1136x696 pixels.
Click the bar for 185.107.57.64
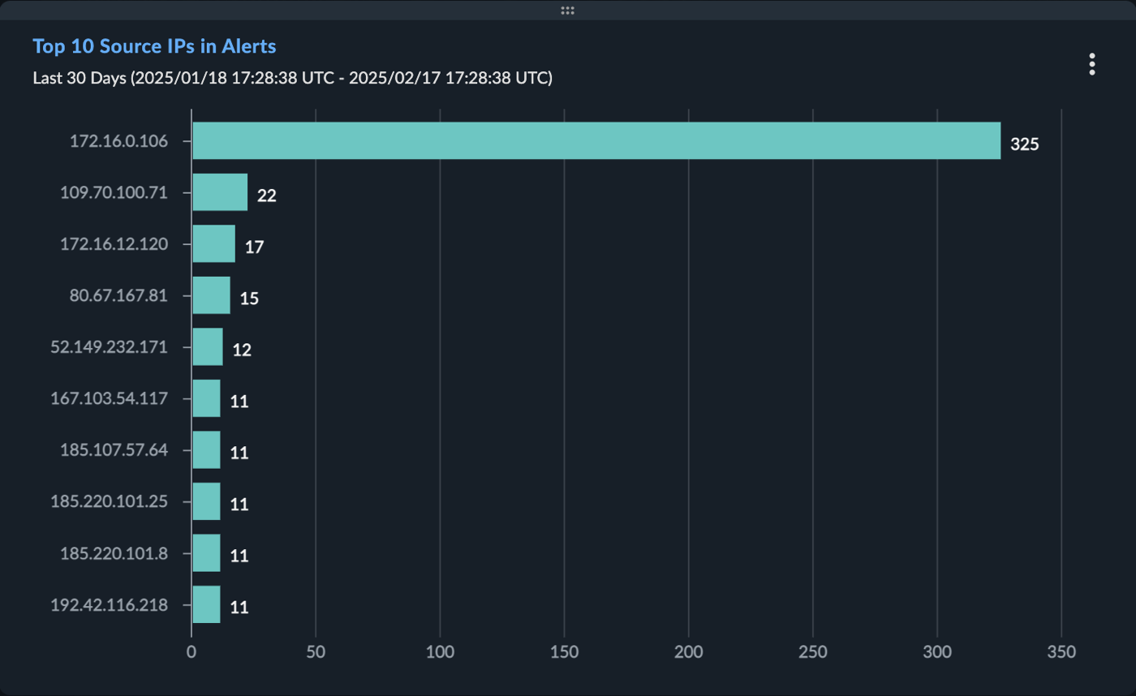pyautogui.click(x=206, y=450)
